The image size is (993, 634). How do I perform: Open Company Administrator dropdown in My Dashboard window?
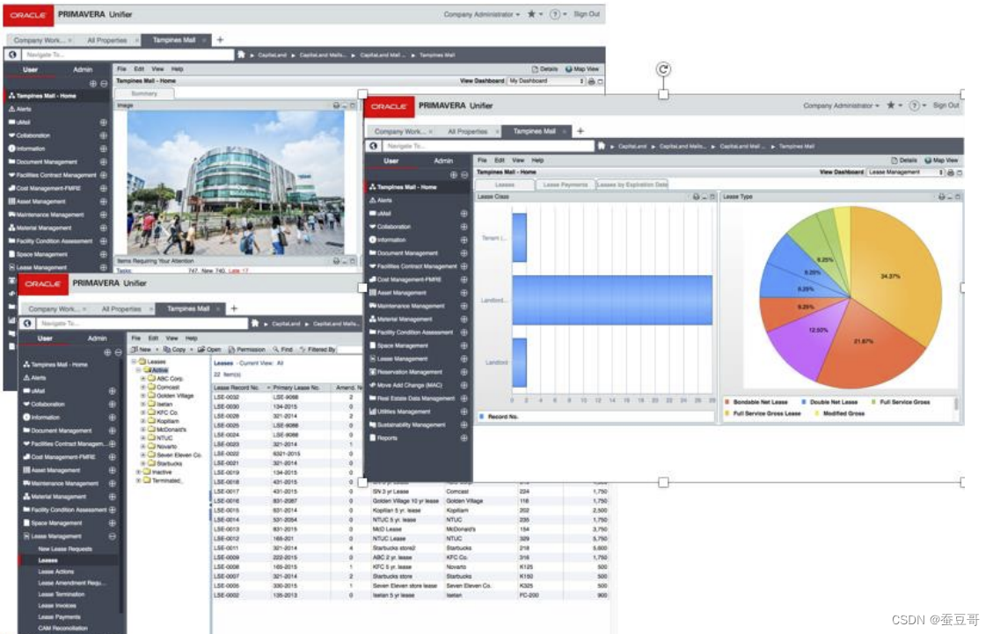pos(481,14)
